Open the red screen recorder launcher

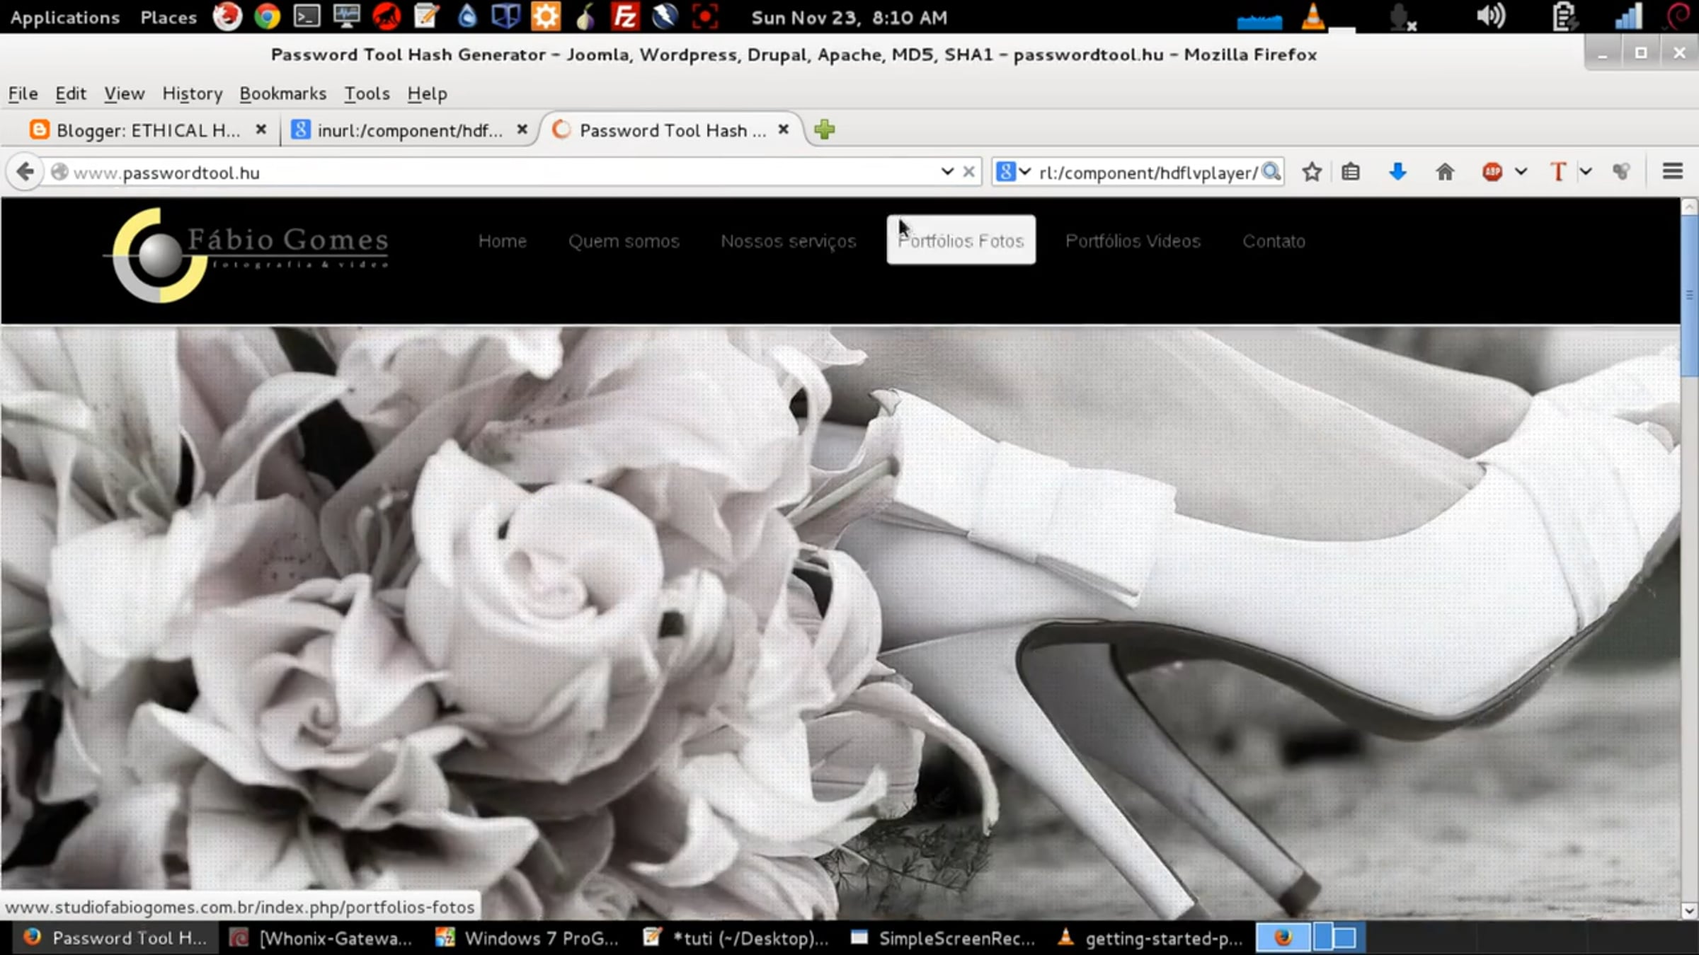705,16
